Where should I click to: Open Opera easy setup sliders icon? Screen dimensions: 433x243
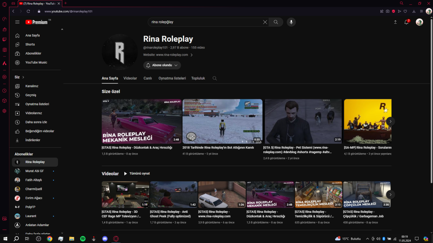(421, 11)
